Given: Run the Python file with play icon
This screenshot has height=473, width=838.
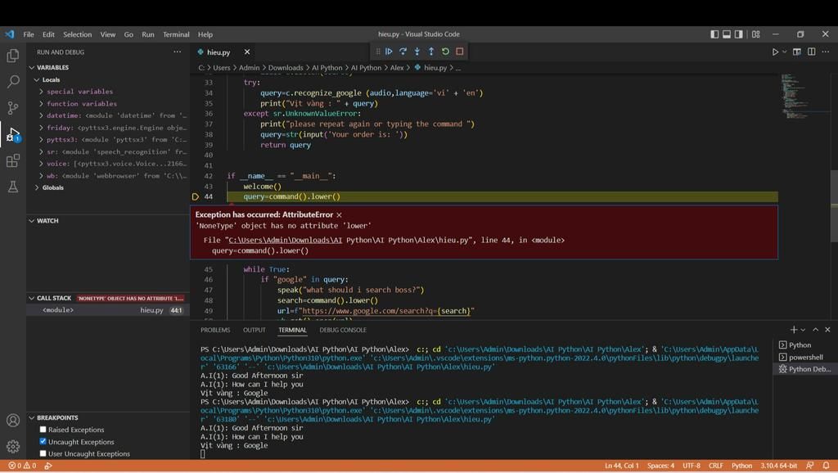Looking at the screenshot, I should 775,52.
